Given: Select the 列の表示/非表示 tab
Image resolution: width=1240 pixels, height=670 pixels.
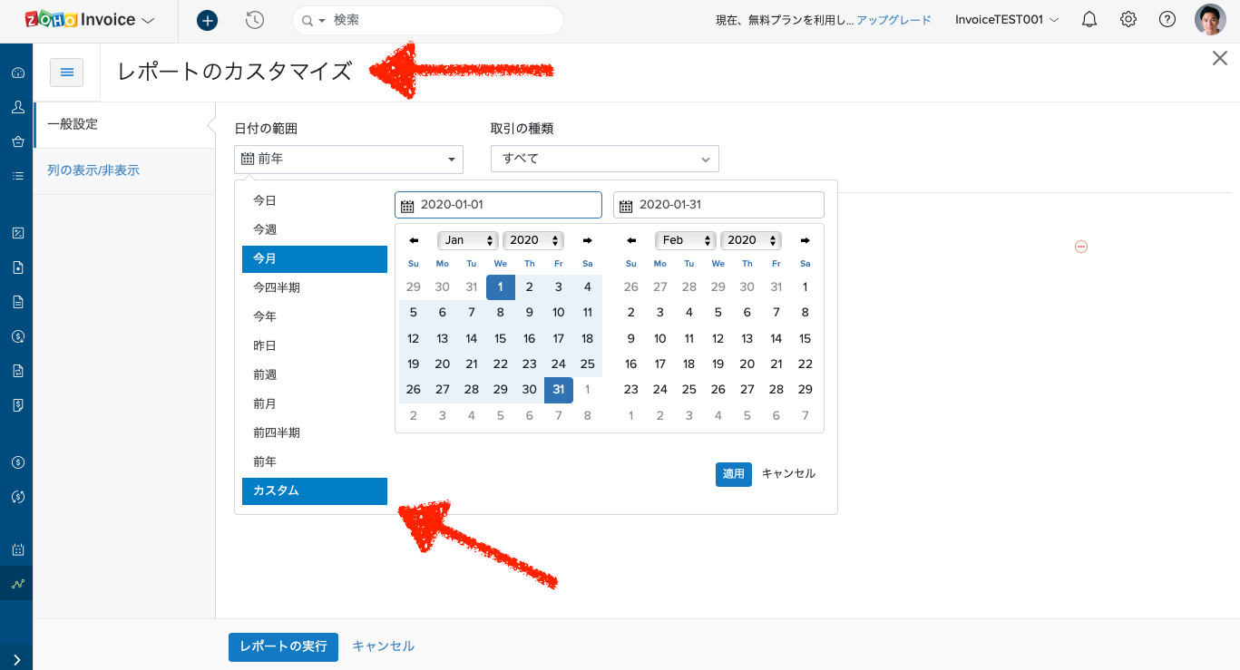Looking at the screenshot, I should pos(124,170).
